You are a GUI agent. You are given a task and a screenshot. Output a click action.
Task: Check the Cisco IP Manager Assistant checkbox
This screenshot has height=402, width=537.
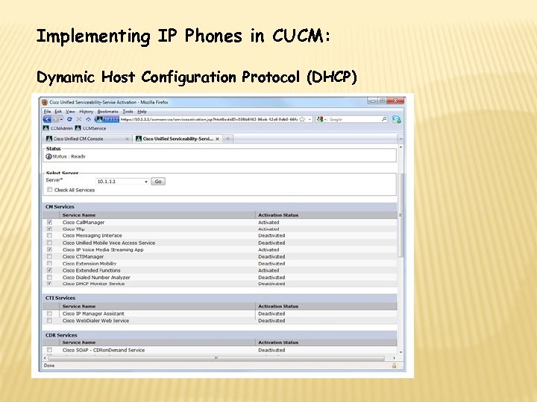coord(49,313)
